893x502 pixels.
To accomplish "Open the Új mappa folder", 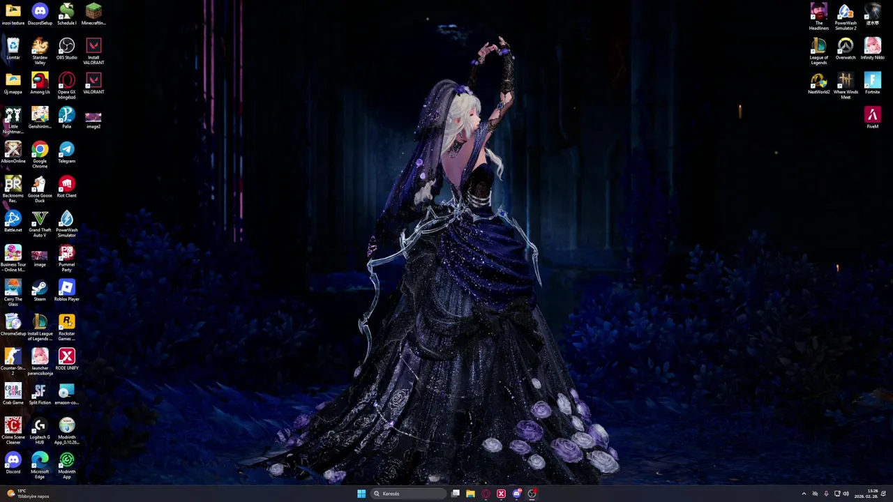I will coord(13,83).
